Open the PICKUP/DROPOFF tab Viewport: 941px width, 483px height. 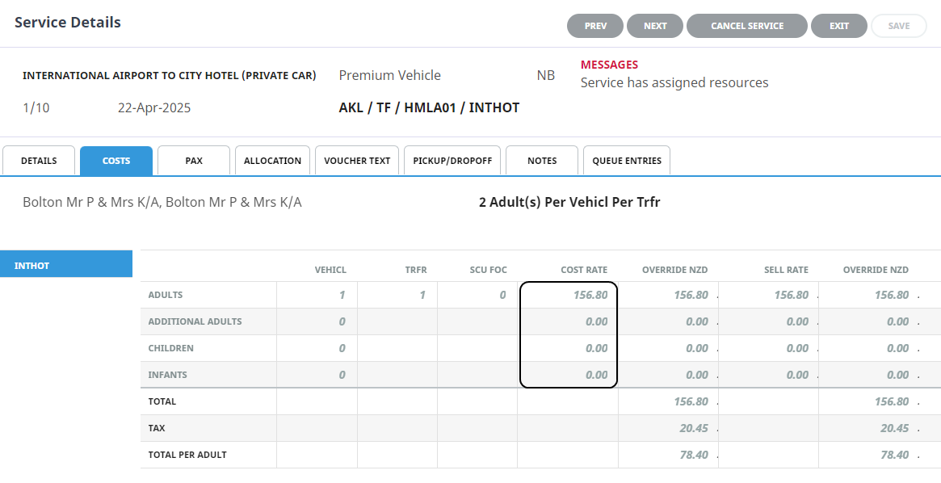point(452,161)
